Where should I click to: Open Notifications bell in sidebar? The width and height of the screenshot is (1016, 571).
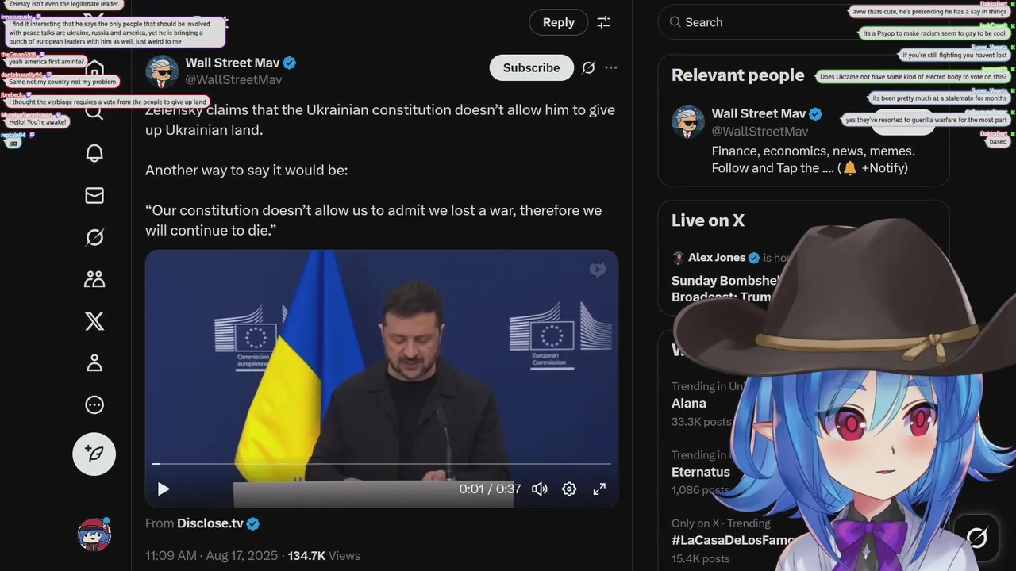pos(94,153)
